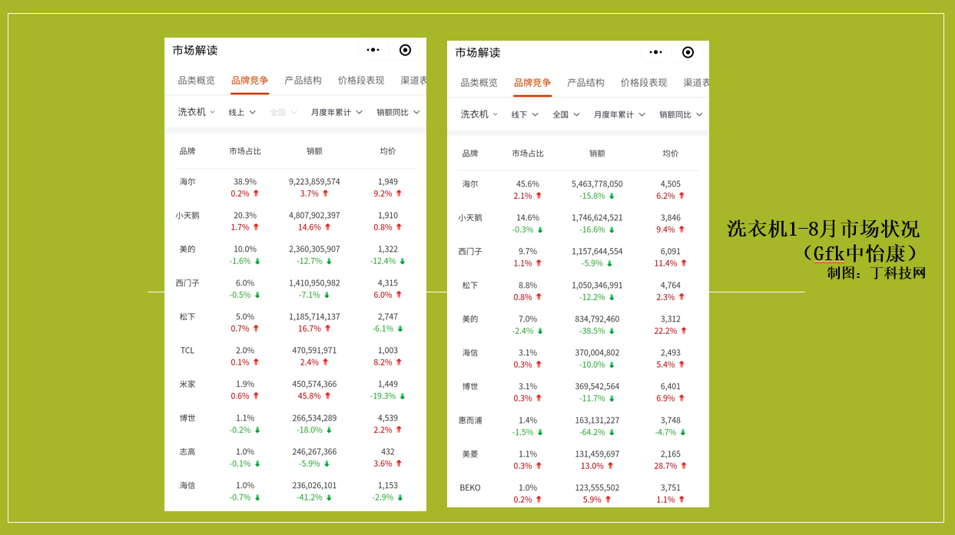The image size is (955, 535).
Task: Switch to 品类概览 tab in left panel
Action: [x=197, y=81]
